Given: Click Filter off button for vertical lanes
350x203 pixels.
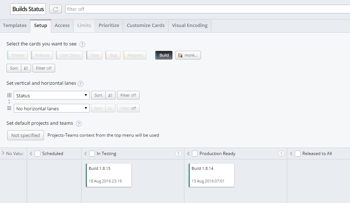Looking at the screenshot, I should coord(128,95).
